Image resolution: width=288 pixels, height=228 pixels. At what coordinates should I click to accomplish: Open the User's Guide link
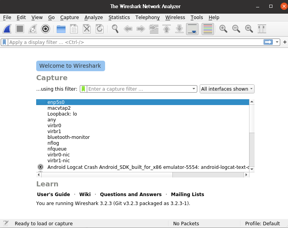(53, 195)
